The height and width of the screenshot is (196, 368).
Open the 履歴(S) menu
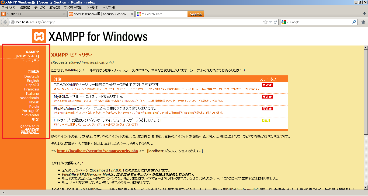click(55, 7)
